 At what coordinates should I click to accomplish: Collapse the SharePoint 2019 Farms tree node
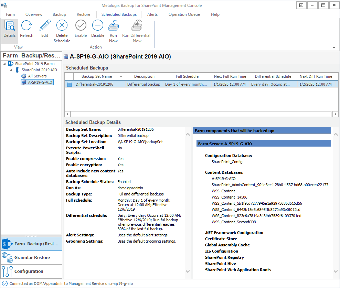pos(4,64)
